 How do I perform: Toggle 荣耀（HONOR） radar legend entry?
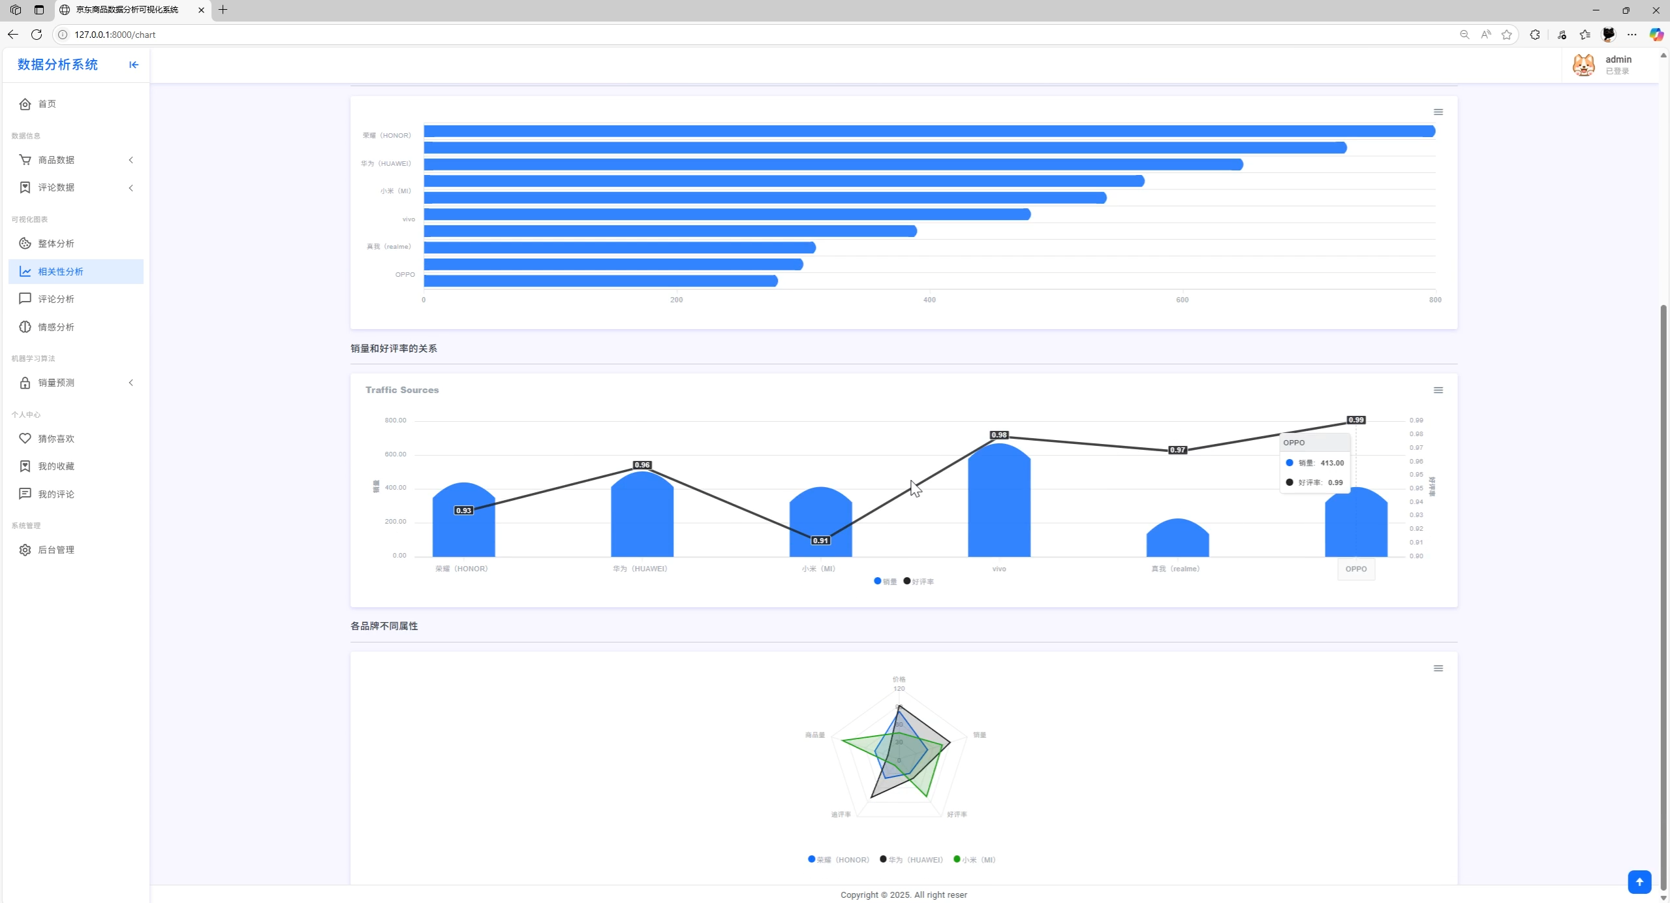[839, 860]
